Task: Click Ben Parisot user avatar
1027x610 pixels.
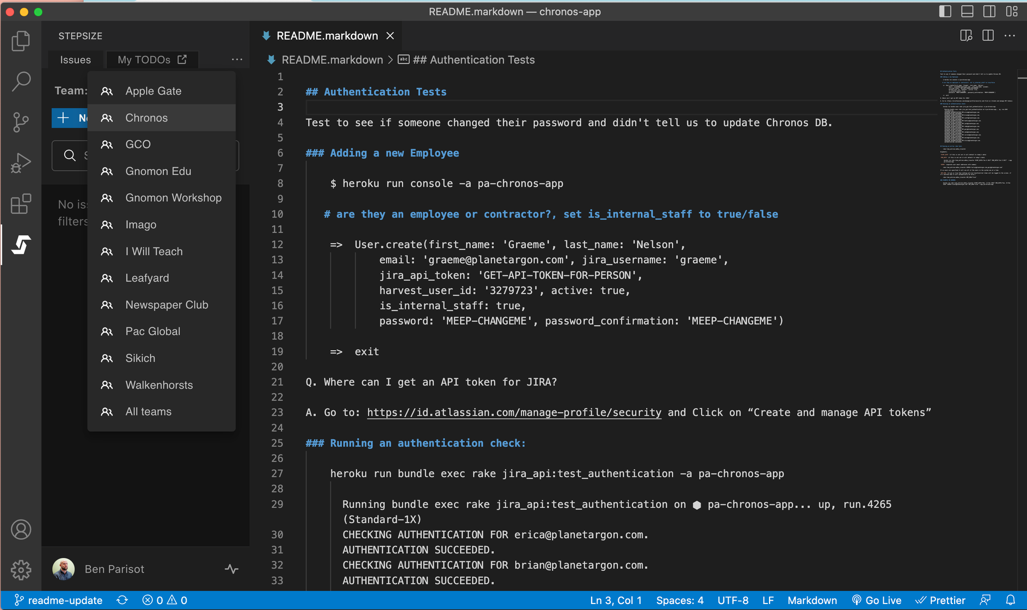Action: coord(64,569)
